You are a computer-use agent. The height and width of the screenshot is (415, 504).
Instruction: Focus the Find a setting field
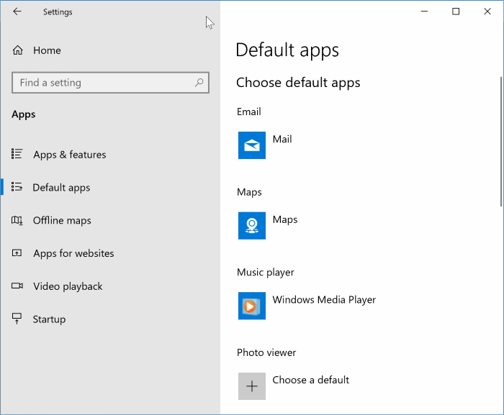coord(111,83)
